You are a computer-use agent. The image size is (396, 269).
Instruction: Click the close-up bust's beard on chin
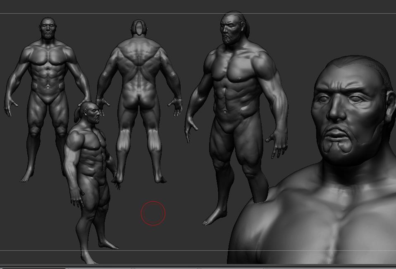point(338,147)
